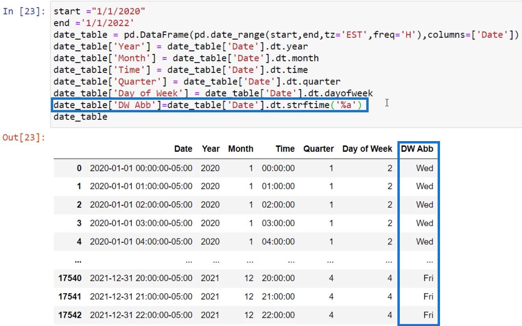
Task: Click Time cell 01:00:00
Action: (278, 186)
